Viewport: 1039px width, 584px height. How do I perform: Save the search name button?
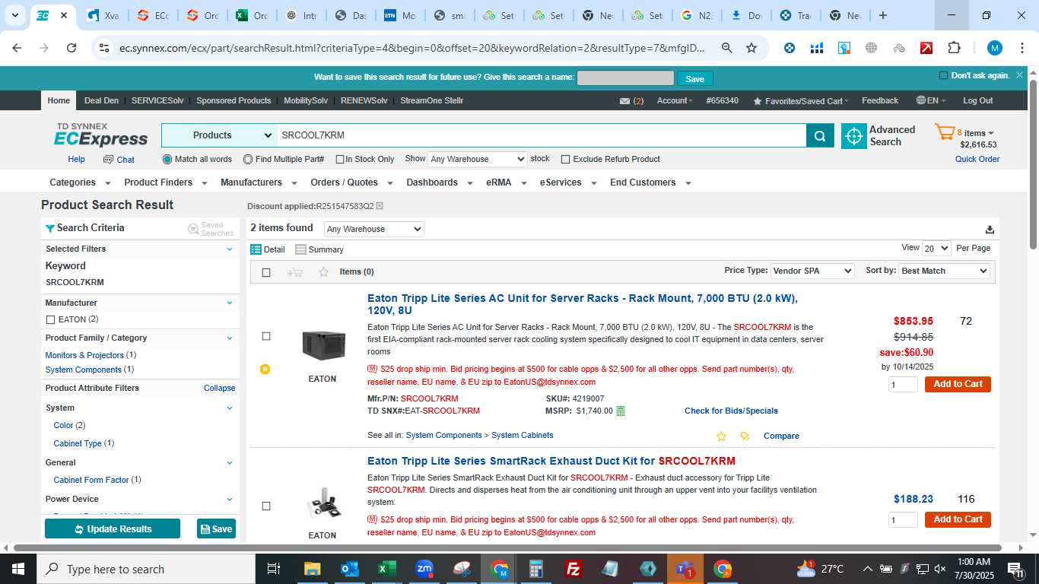point(694,79)
